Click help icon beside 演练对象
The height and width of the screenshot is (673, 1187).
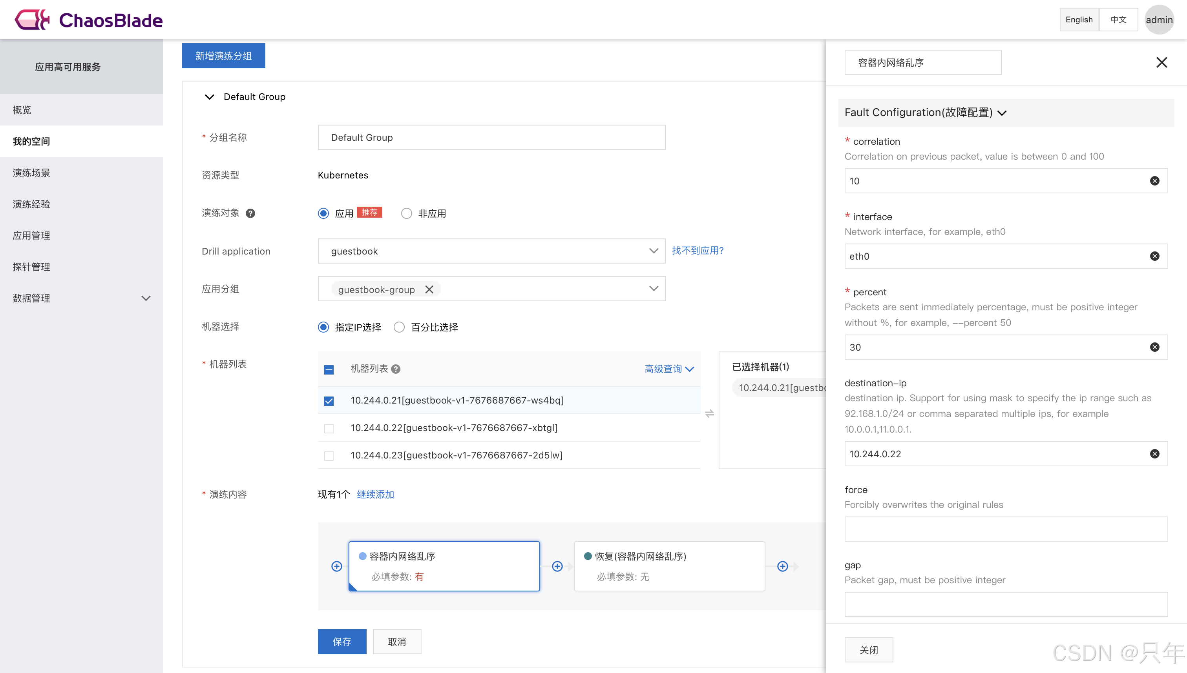(250, 213)
